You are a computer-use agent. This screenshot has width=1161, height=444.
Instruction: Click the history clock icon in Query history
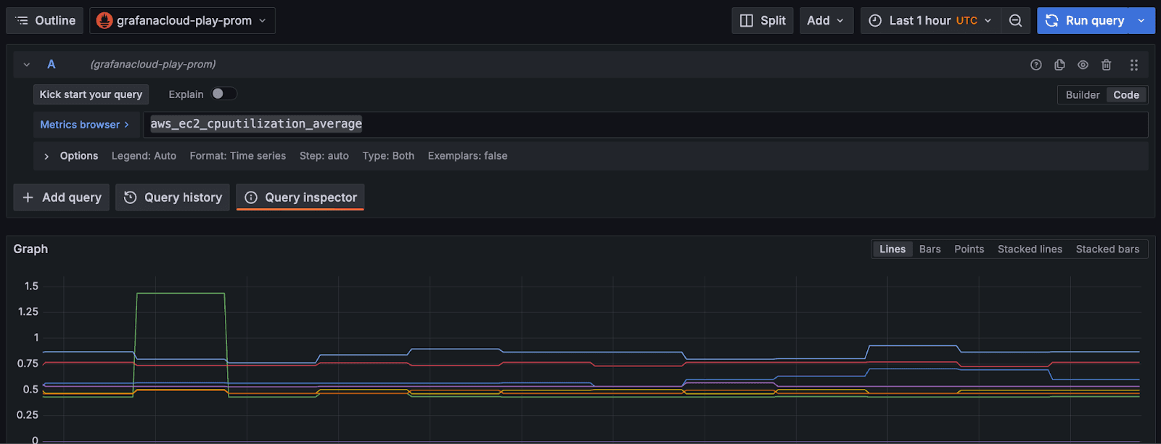coord(131,197)
